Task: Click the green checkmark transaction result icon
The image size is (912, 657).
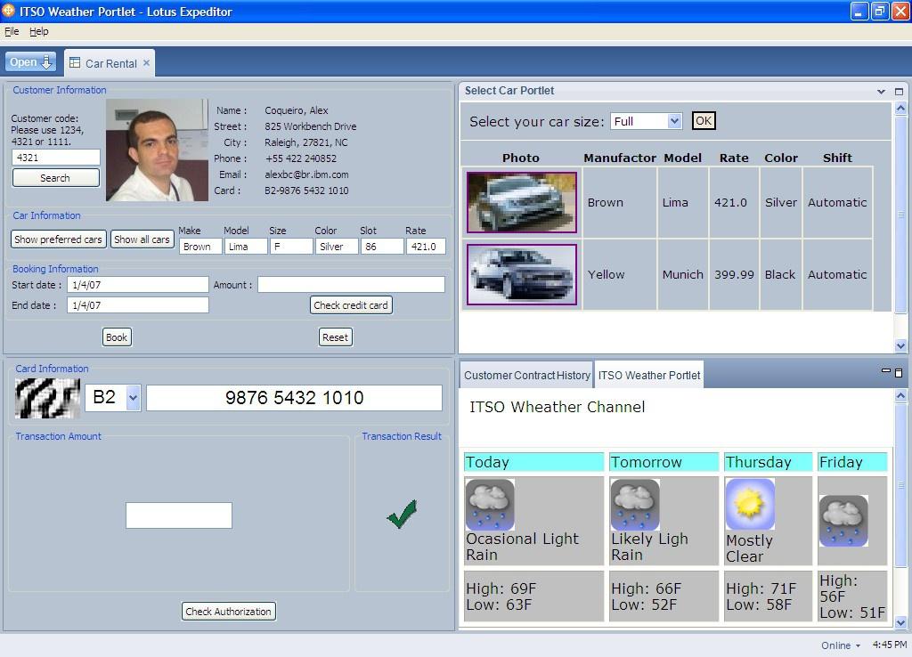Action: coord(402,515)
